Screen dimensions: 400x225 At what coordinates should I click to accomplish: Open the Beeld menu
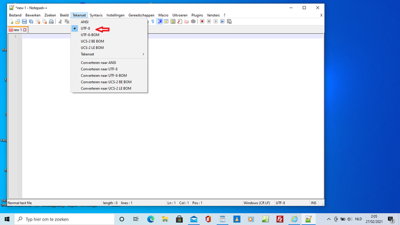tap(64, 15)
